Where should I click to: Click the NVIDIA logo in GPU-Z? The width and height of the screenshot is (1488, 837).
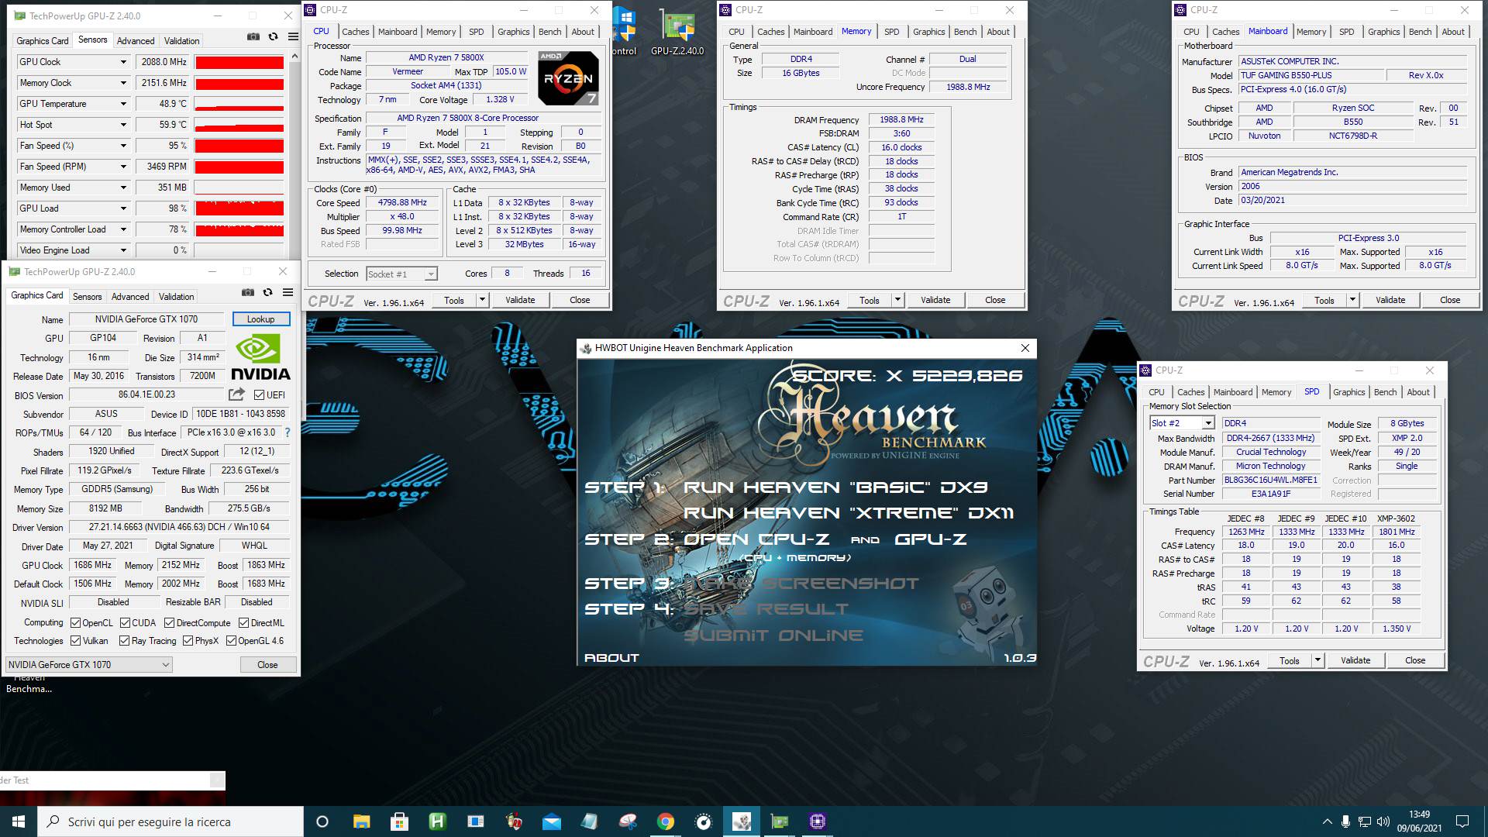(x=261, y=357)
